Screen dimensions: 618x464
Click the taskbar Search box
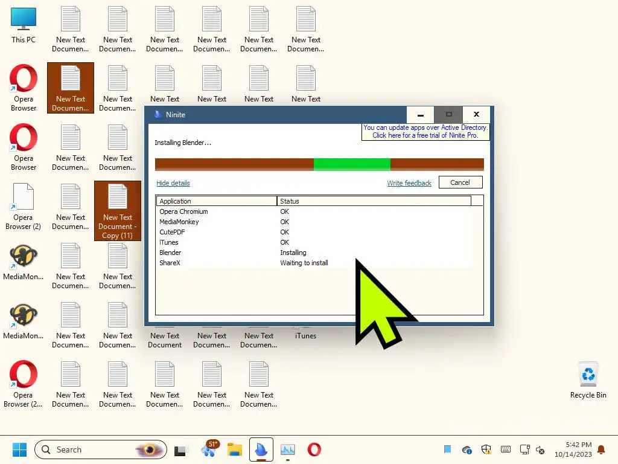point(101,449)
